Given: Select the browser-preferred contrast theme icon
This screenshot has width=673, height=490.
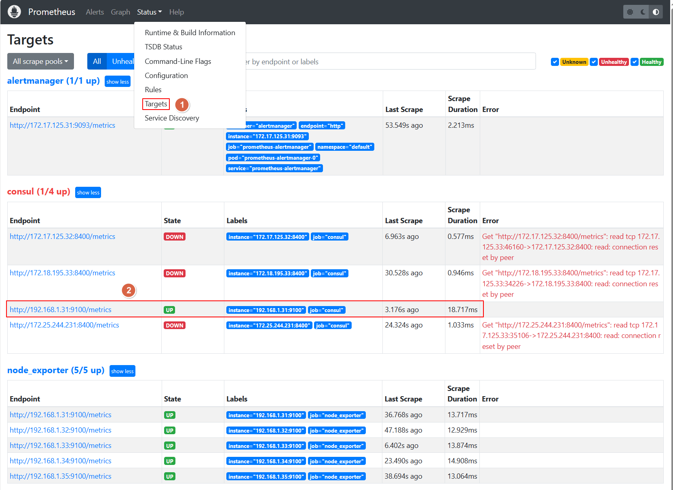Looking at the screenshot, I should pyautogui.click(x=656, y=12).
